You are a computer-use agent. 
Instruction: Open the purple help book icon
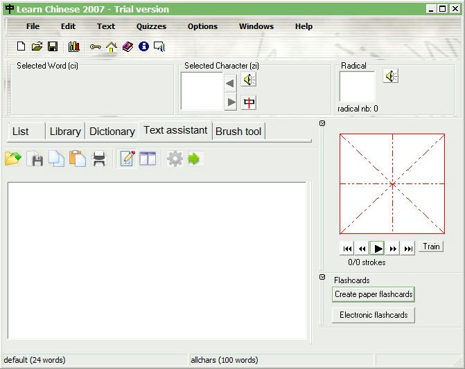128,46
